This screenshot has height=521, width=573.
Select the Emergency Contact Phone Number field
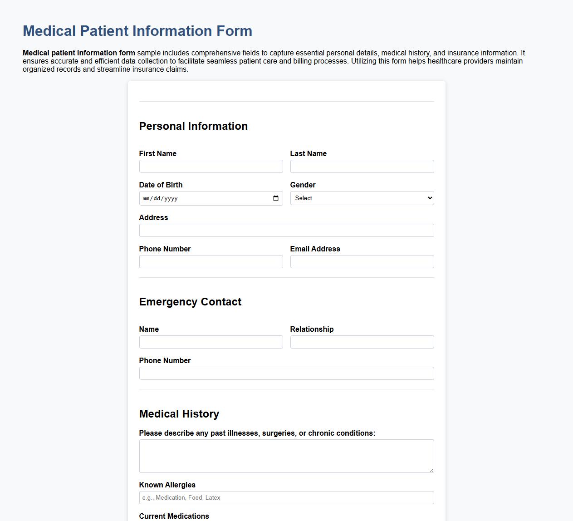pyautogui.click(x=286, y=373)
